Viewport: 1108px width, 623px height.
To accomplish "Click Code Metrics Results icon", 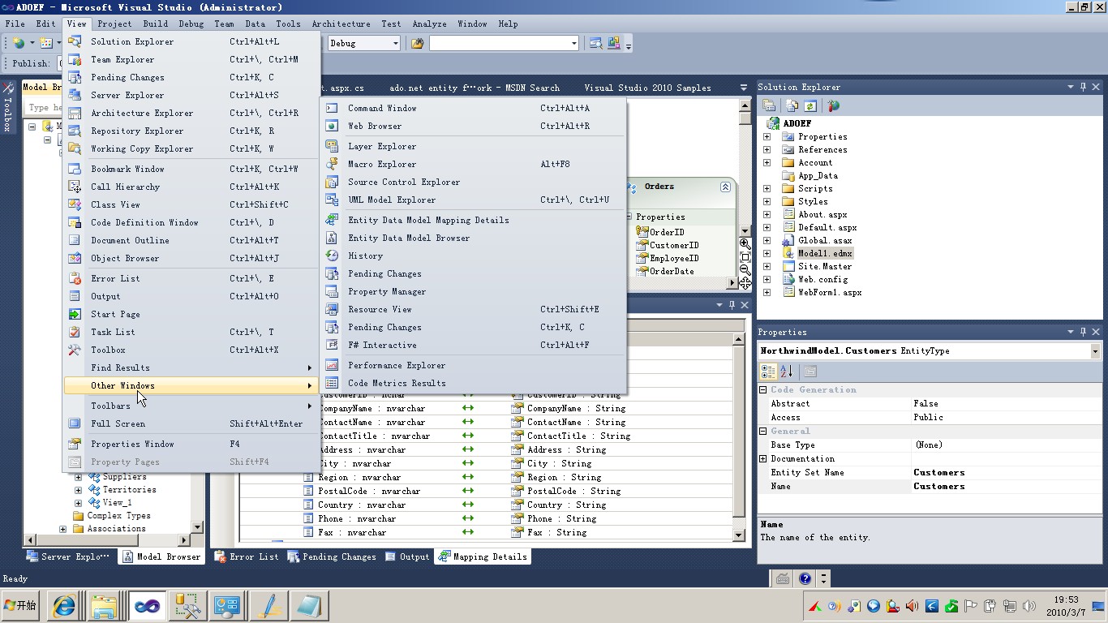I will (332, 383).
